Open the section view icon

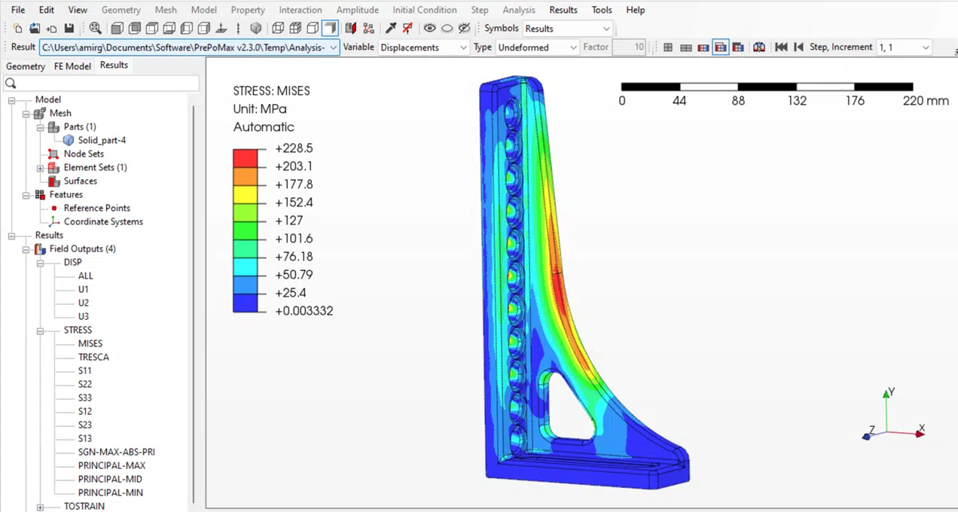(349, 28)
